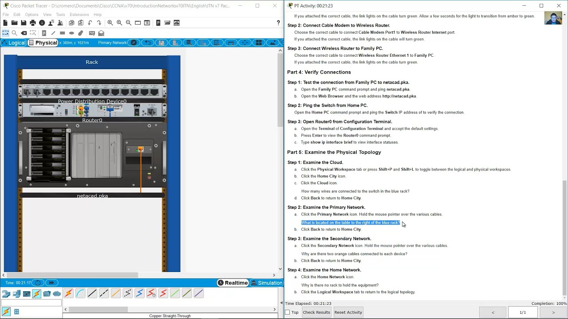The image size is (568, 319).
Task: Open the Network Devices category
Action: [6, 293]
